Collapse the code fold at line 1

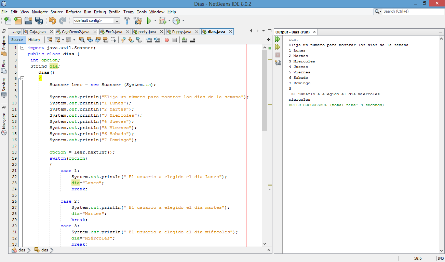click(22, 48)
